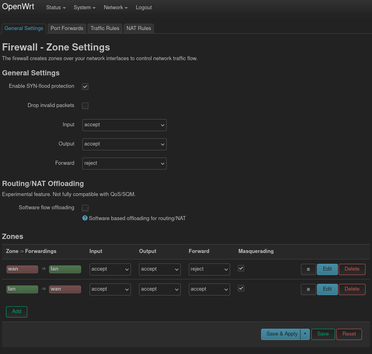Image resolution: width=372 pixels, height=354 pixels.
Task: Switch to the NAT Rules tab
Action: point(139,28)
